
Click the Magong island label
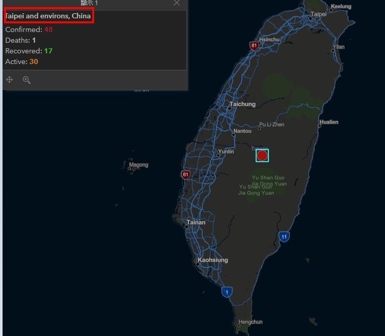(x=139, y=165)
